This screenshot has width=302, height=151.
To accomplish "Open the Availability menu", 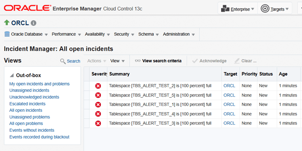I will coord(97,34).
